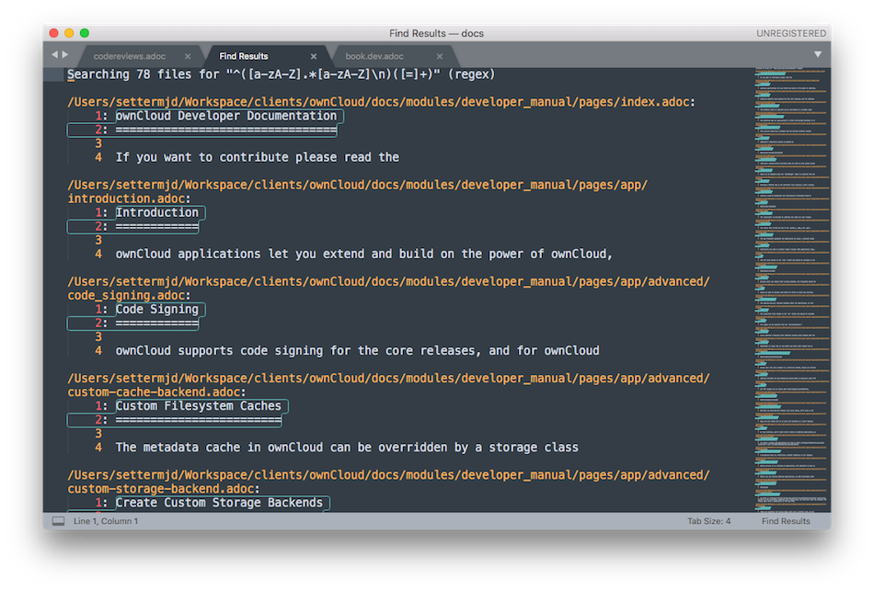Screen dimensions: 874x591
Task: Toggle the side bar panel icon in status bar
Action: [x=59, y=521]
